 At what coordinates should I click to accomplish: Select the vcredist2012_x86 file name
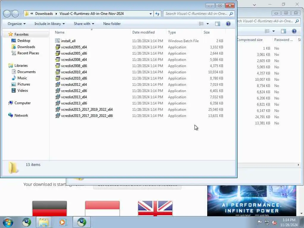click(x=74, y=91)
